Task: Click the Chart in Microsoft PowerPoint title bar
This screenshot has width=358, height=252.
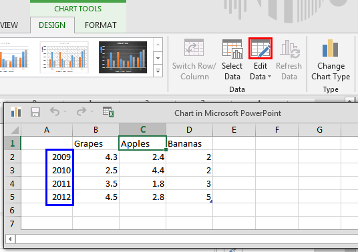Action: (x=228, y=113)
